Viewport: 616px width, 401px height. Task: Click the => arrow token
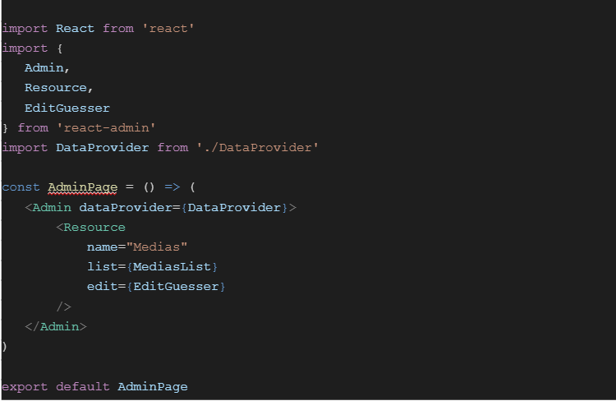coord(172,187)
